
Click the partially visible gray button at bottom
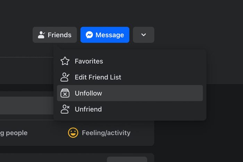coord(127,160)
